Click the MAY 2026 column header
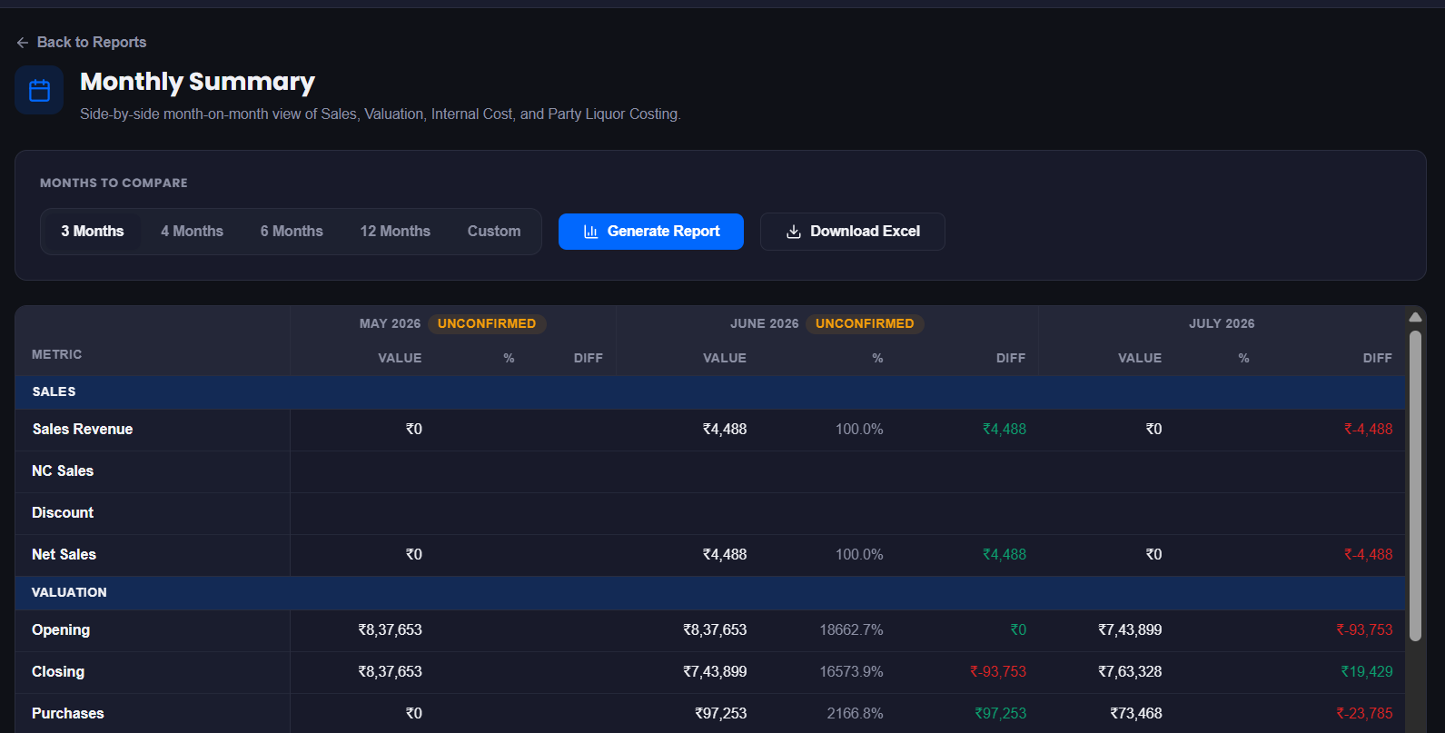The height and width of the screenshot is (733, 1445). 390,323
